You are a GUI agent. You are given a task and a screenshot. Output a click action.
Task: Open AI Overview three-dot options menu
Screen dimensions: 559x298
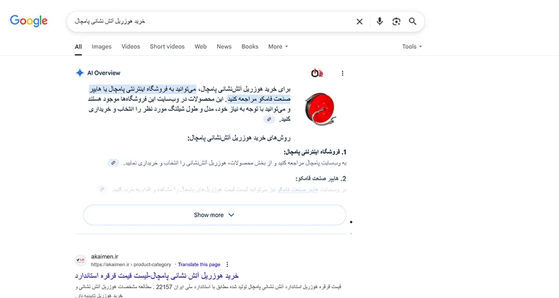[x=343, y=73]
